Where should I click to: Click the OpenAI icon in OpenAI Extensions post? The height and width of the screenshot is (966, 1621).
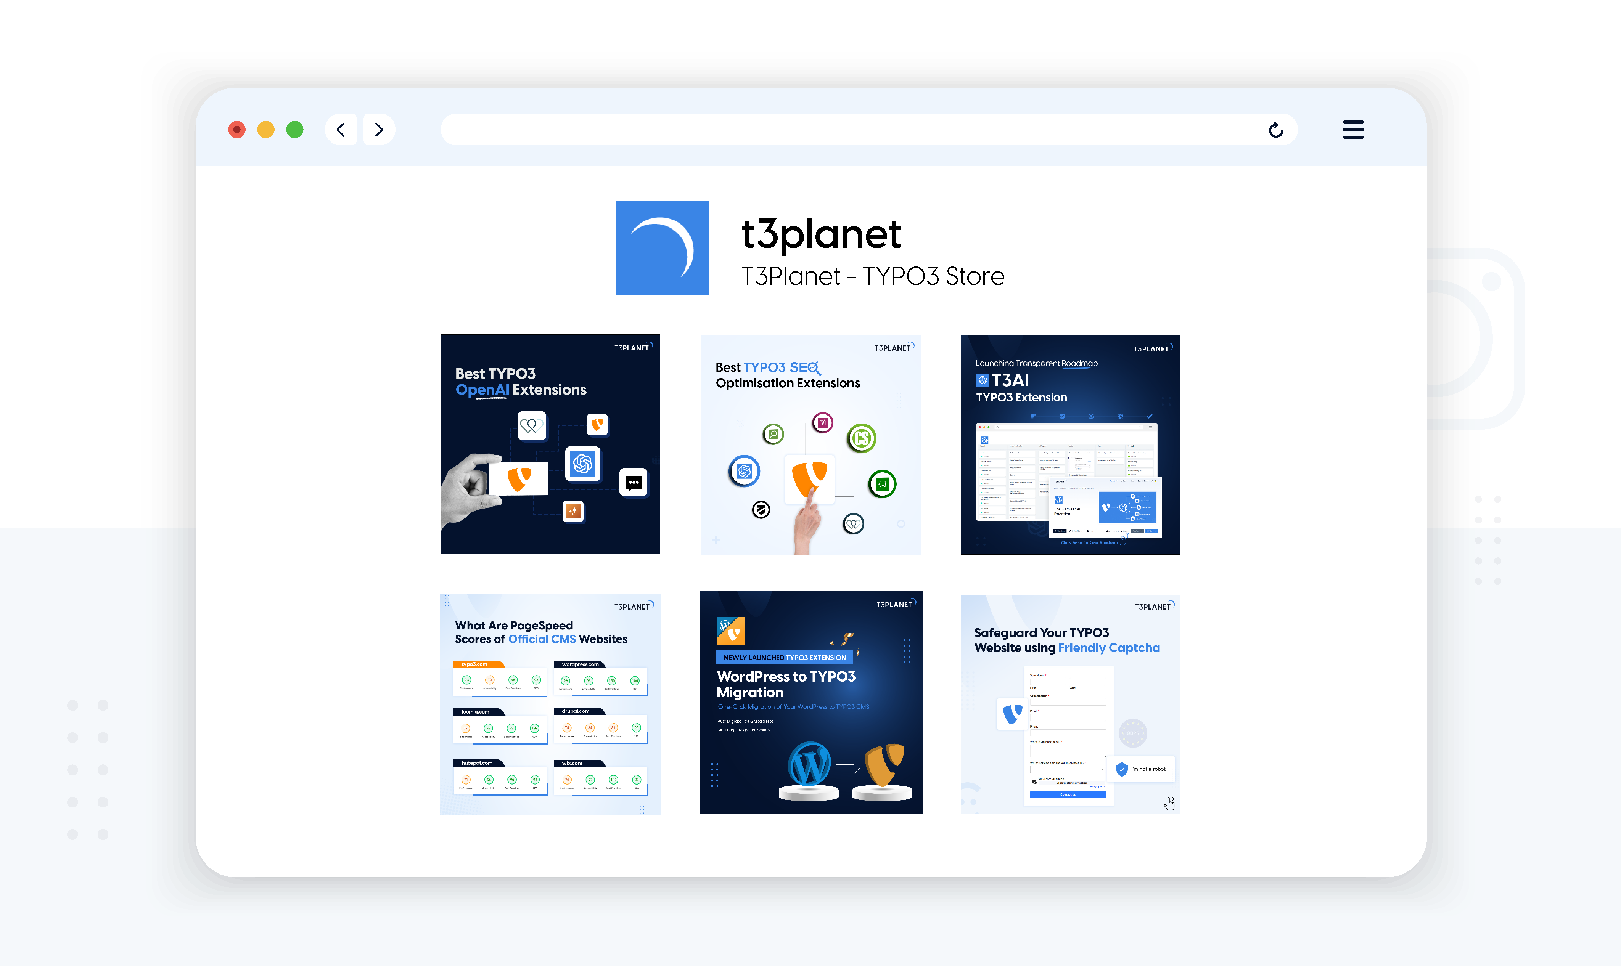(x=582, y=464)
